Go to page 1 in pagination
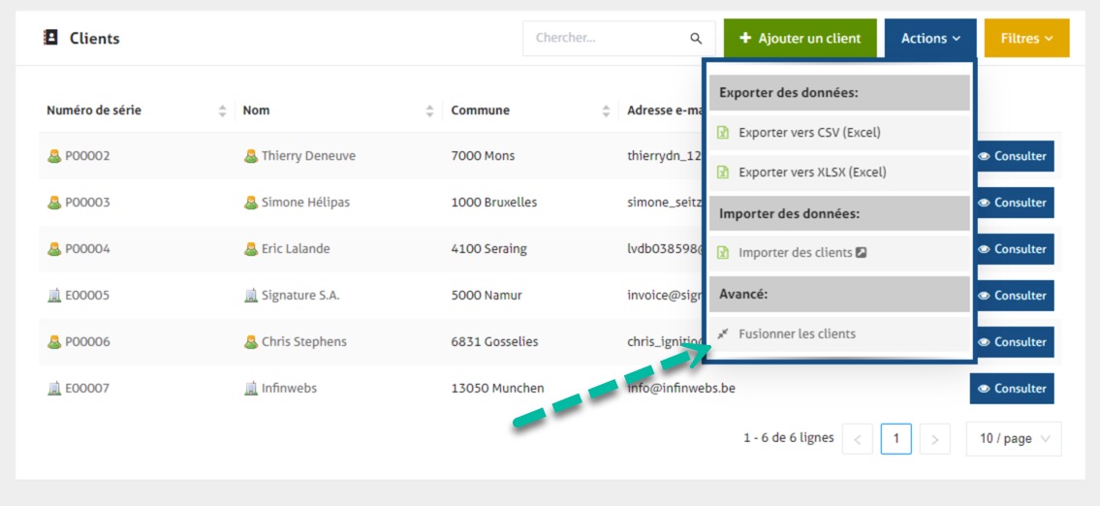This screenshot has width=1100, height=506. [x=896, y=439]
